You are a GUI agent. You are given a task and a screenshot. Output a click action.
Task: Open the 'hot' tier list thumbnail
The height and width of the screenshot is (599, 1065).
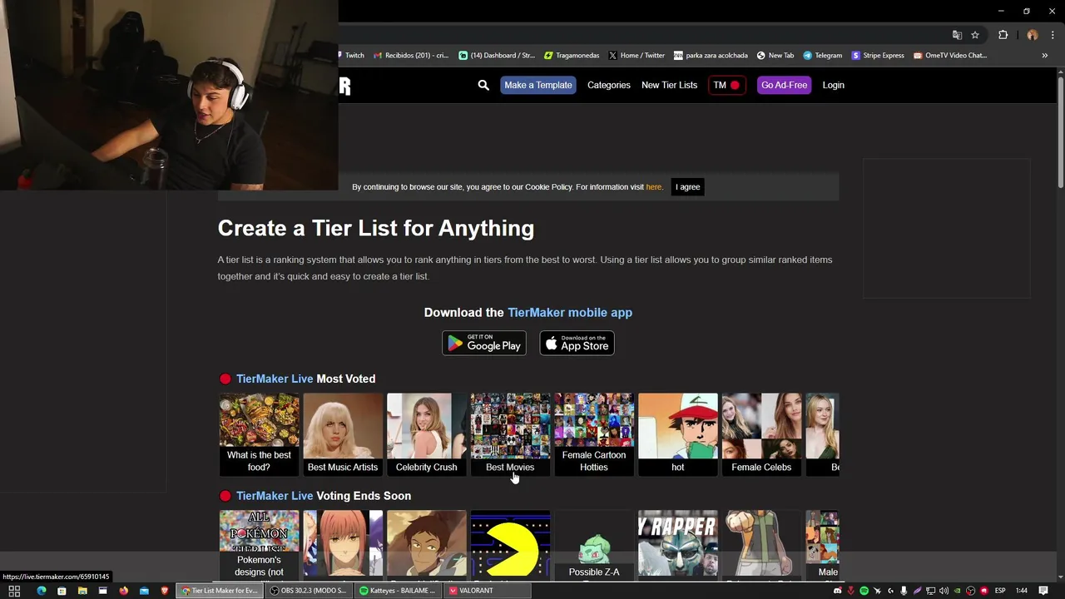coord(677,433)
